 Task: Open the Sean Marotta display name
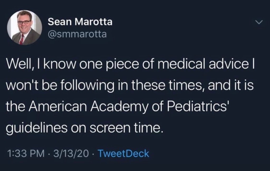[x=80, y=22]
